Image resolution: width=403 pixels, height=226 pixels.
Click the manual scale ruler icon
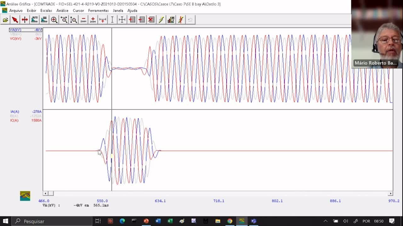(44, 20)
